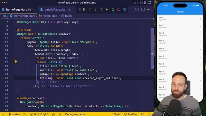
Task: Click the Step Over debug icon
Action: [x=90, y=9]
